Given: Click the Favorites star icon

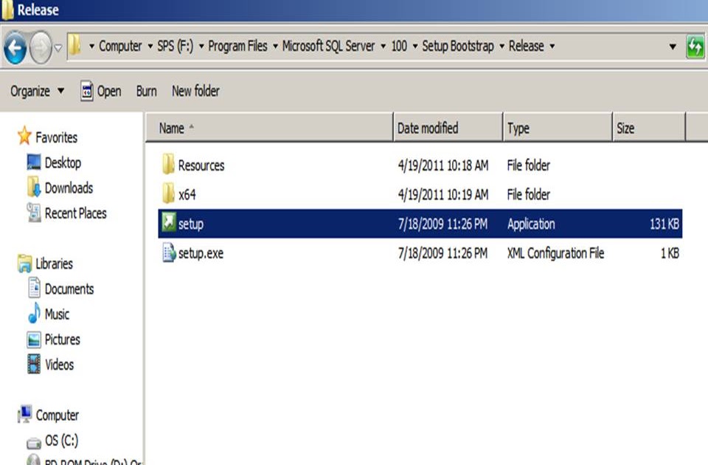Looking at the screenshot, I should 24,136.
